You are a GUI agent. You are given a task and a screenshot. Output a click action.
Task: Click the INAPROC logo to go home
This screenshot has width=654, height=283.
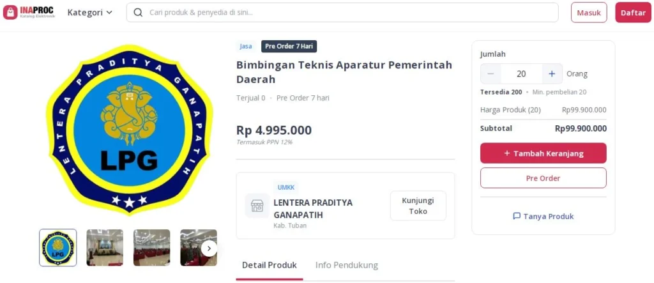pos(29,13)
